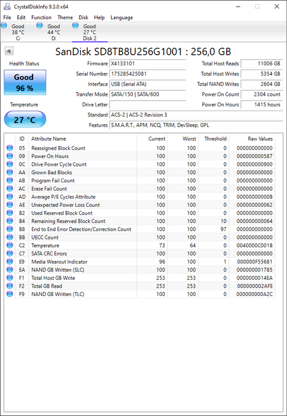This screenshot has height=416, width=287.
Task: Click the Good 96 % health status button
Action: [x=25, y=83]
